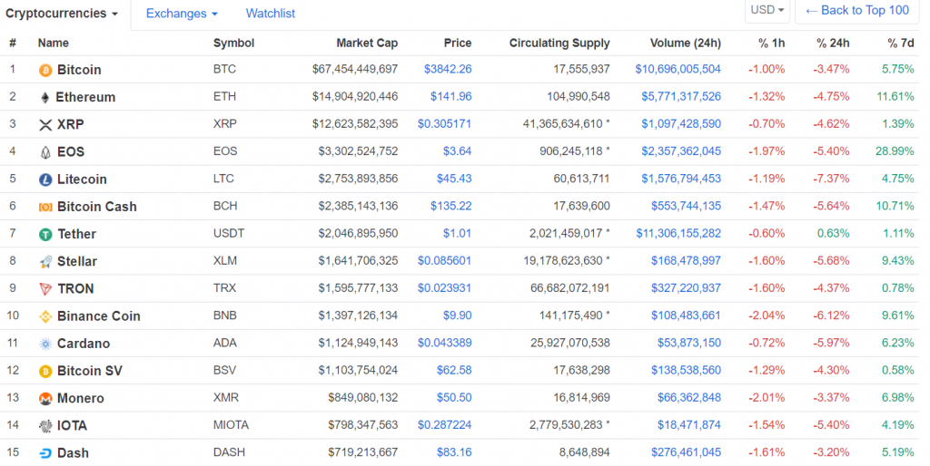Click the XRP logo icon
930x466 pixels.
[x=45, y=125]
